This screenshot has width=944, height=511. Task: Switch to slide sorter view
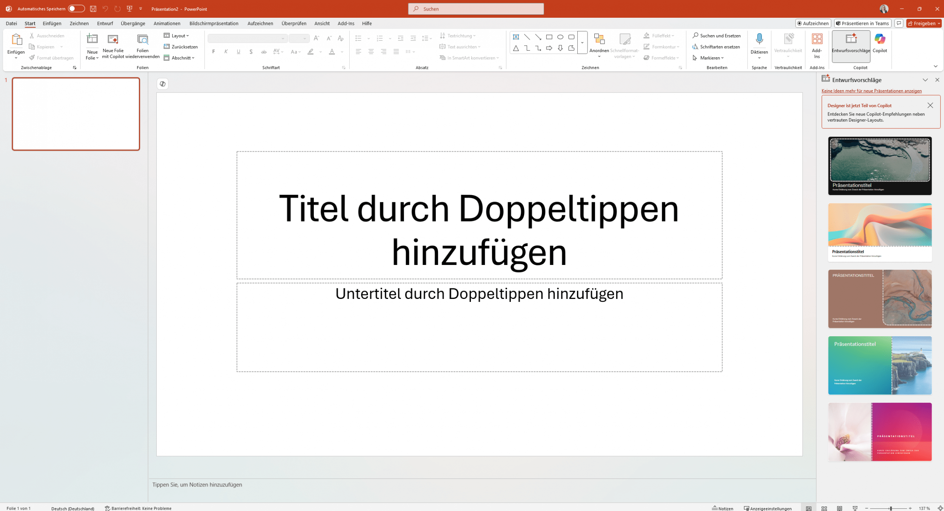tap(824, 508)
